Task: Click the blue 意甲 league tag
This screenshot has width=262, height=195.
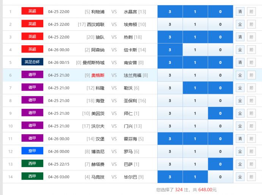Action: click(32, 151)
